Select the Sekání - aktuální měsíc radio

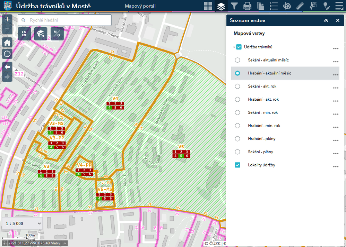pos(237,60)
